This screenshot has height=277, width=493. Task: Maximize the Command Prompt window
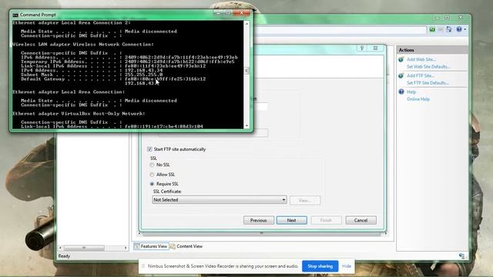pyautogui.click(x=228, y=13)
